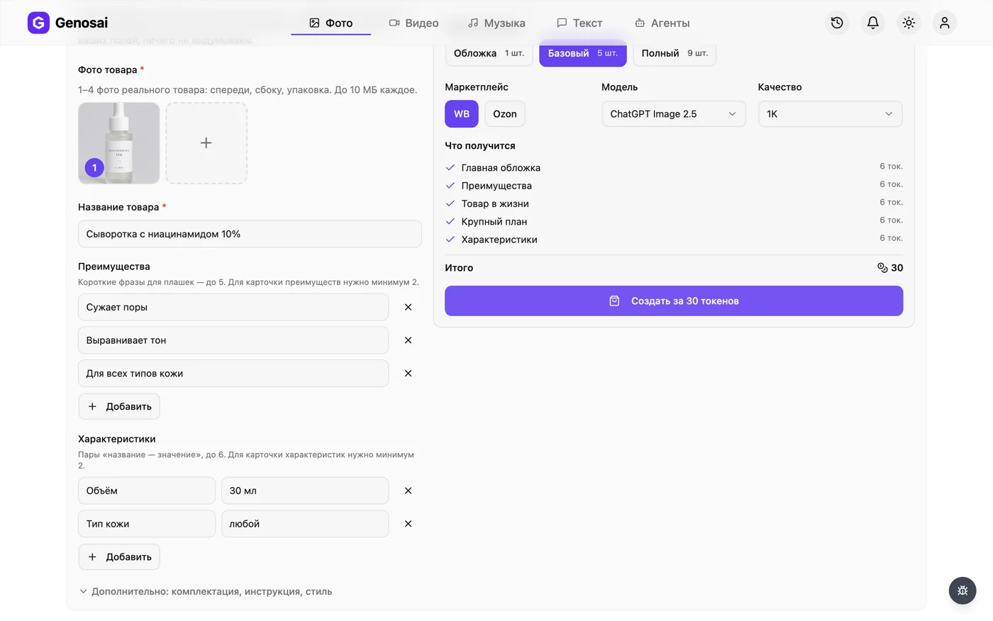Switch to the Фото tab

pos(331,23)
